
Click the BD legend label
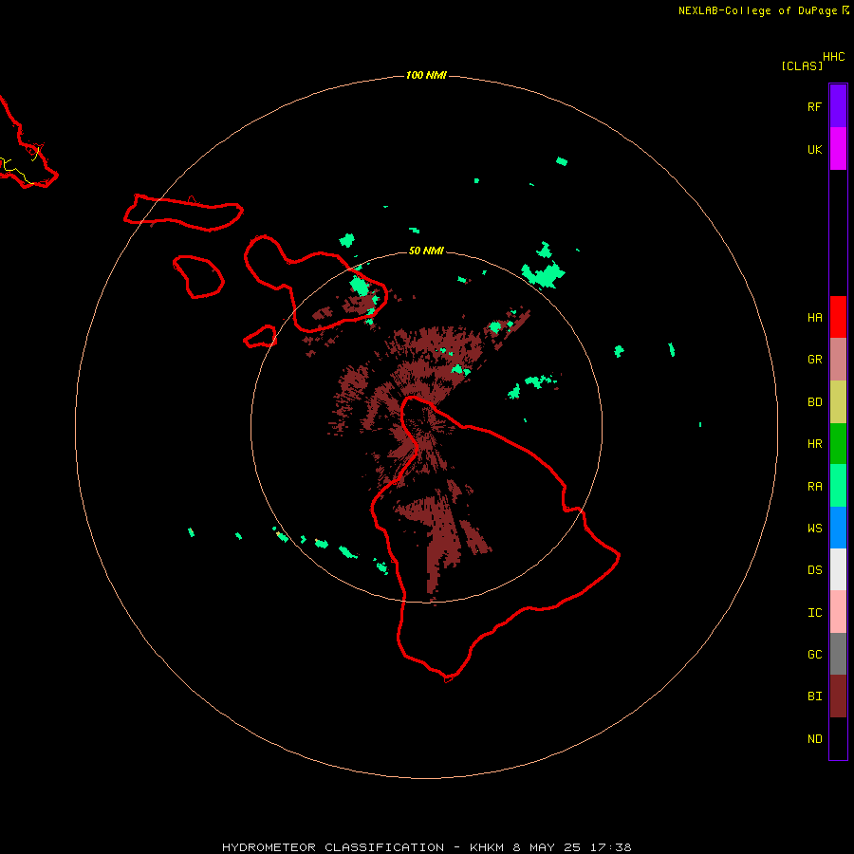(814, 402)
